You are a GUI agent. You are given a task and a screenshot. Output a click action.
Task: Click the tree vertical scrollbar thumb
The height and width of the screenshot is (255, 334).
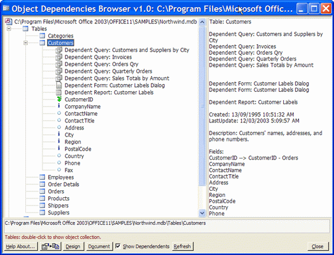[x=202, y=106]
